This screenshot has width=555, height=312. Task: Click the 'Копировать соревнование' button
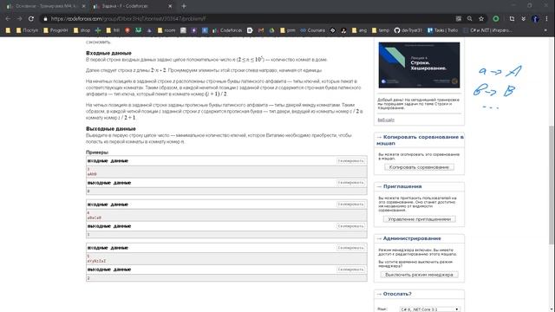coord(419,167)
